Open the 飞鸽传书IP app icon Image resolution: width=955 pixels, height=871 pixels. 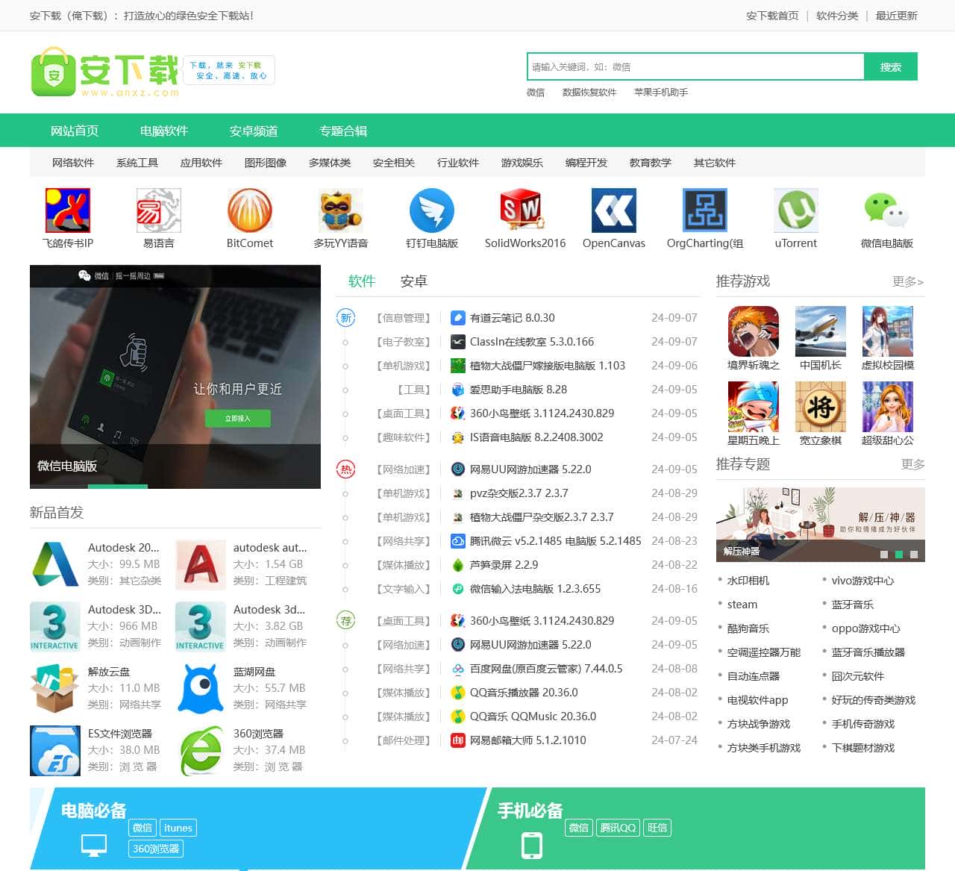point(68,210)
